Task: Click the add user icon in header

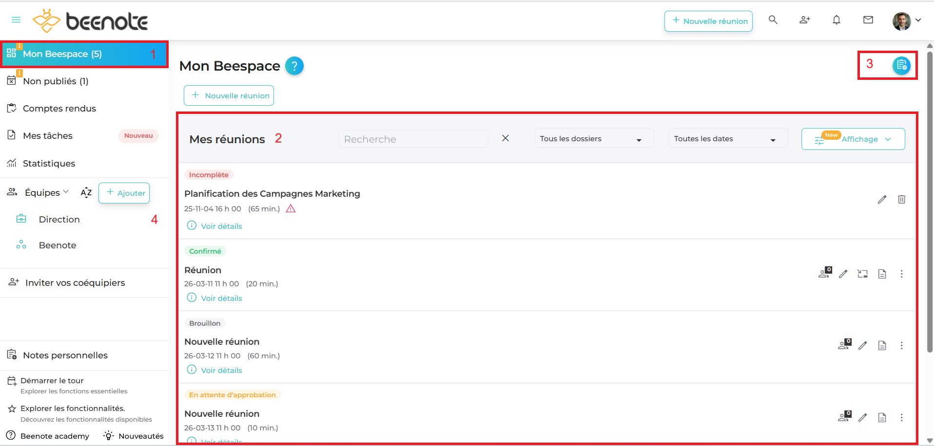Action: pos(804,20)
